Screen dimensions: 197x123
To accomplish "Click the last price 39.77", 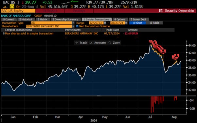I will pyautogui.click(x=31, y=2).
